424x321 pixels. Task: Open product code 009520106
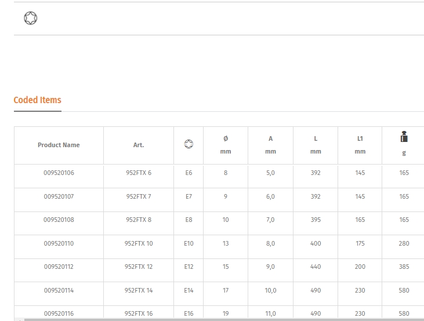click(59, 173)
